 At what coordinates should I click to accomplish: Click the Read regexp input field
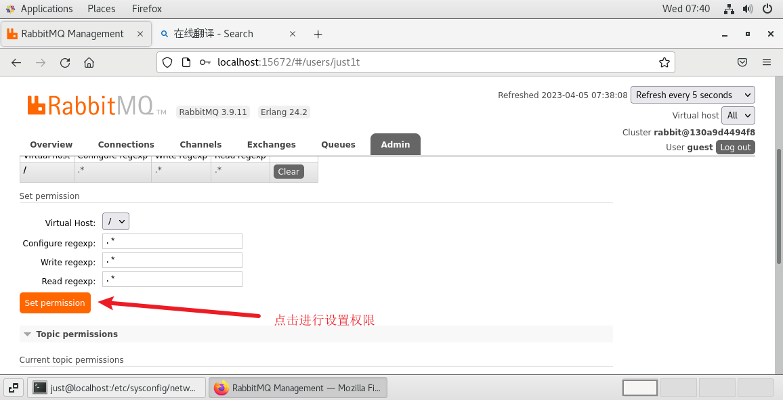click(172, 280)
